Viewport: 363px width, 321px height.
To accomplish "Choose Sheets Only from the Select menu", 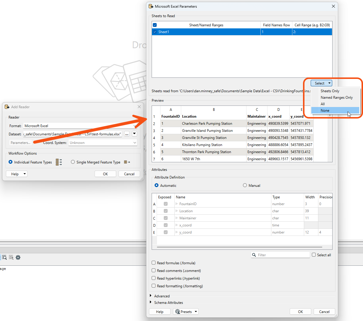I will click(x=330, y=91).
